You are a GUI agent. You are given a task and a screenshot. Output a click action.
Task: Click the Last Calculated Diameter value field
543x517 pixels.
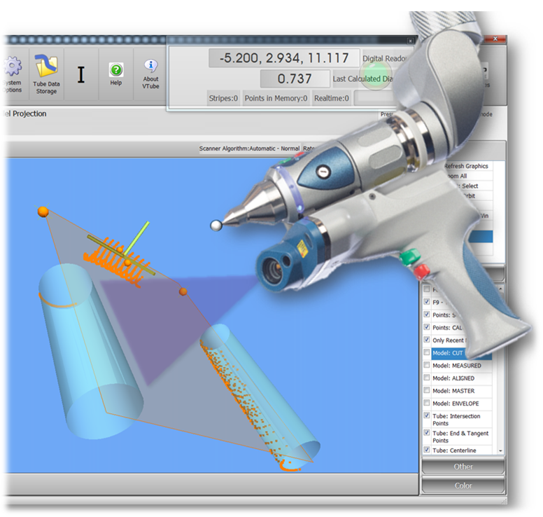point(295,78)
